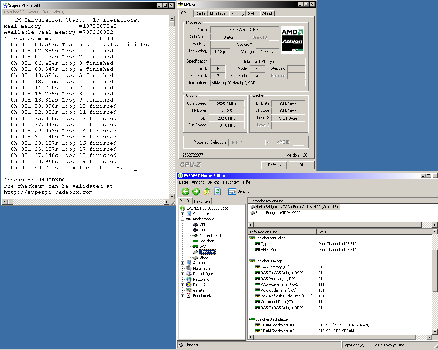Open the Favoriten tab in EVEREST sidebar
Screen dimensions: 438x350
click(x=202, y=201)
